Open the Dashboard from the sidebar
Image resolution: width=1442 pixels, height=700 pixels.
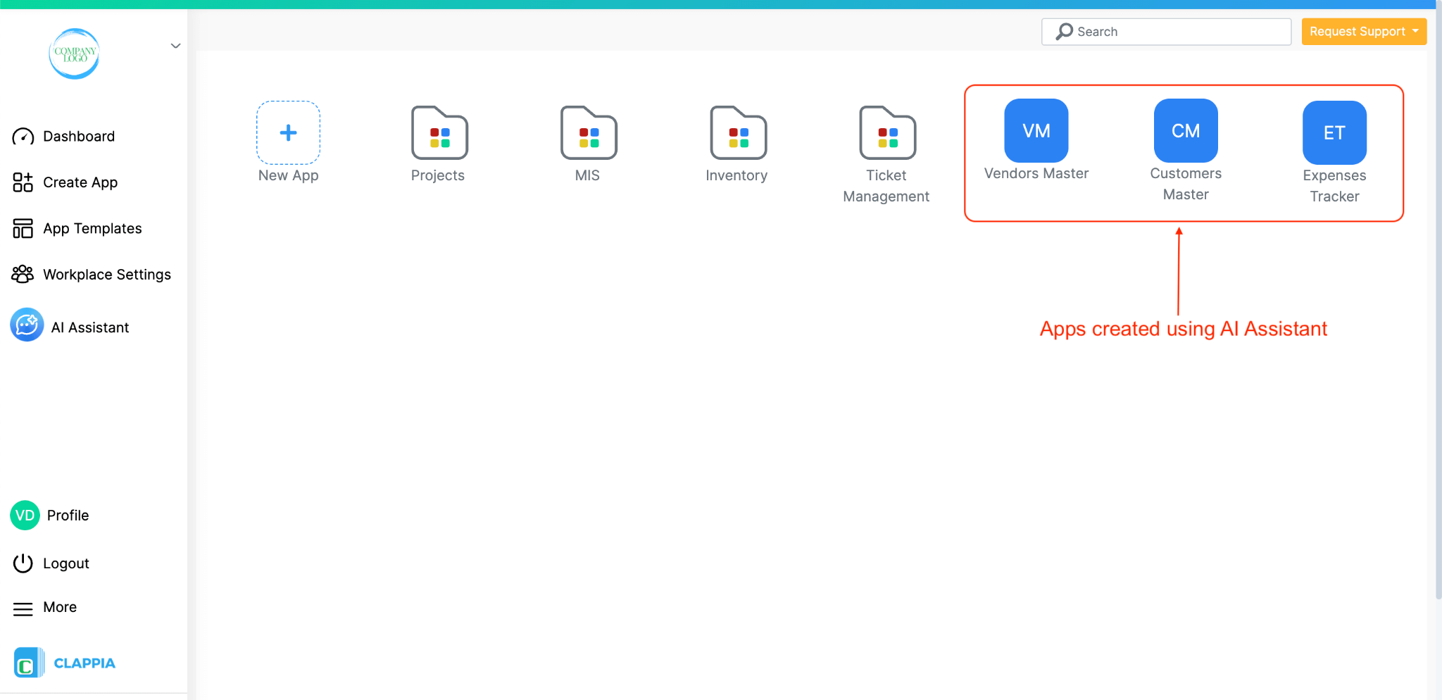78,136
